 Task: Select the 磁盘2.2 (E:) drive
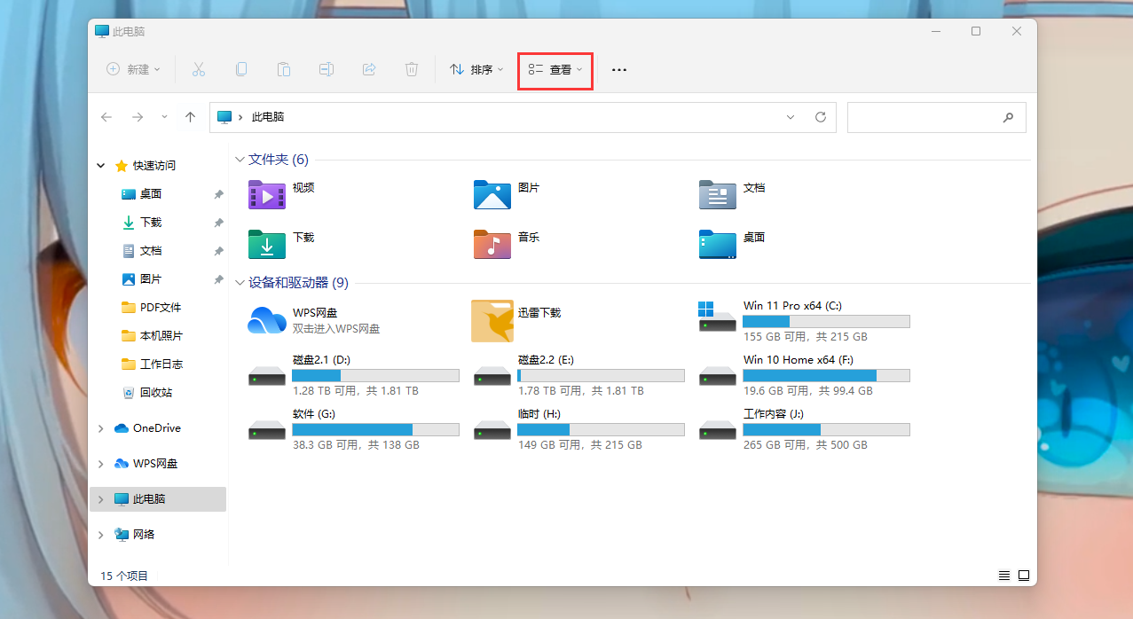[578, 374]
